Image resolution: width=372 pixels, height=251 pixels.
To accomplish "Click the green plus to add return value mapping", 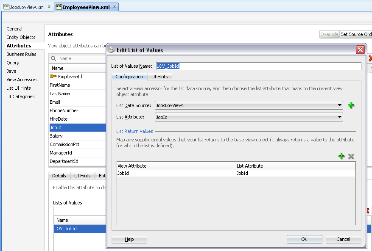I will (341, 156).
